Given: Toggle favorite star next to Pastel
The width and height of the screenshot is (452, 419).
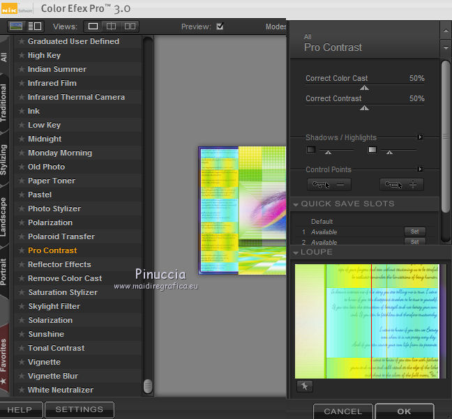Looking at the screenshot, I should tap(21, 195).
